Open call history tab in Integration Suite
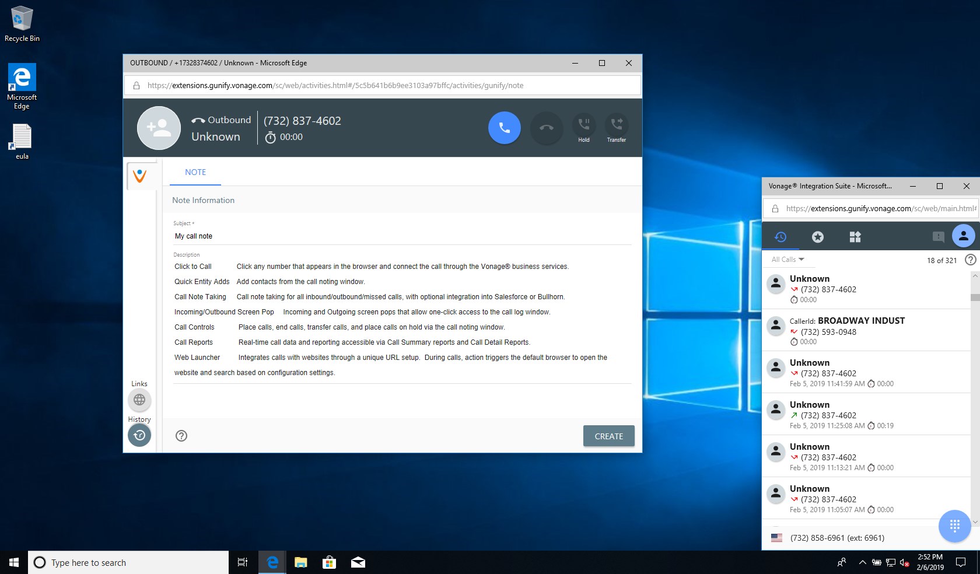 click(780, 236)
